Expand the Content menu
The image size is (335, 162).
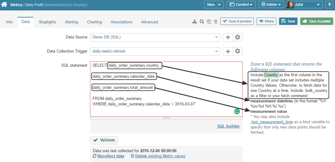[241, 5]
